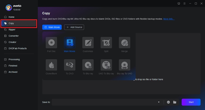Click the Add Source button
This screenshot has height=110, width=205.
coord(74,27)
